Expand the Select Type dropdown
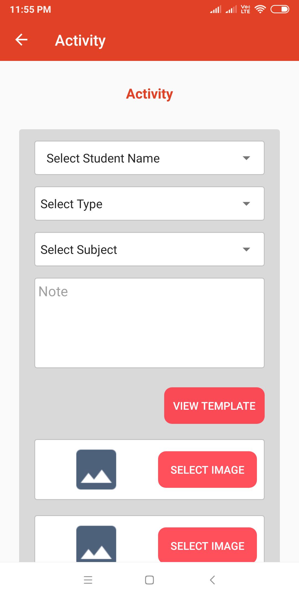Image resolution: width=299 pixels, height=598 pixels. [149, 203]
